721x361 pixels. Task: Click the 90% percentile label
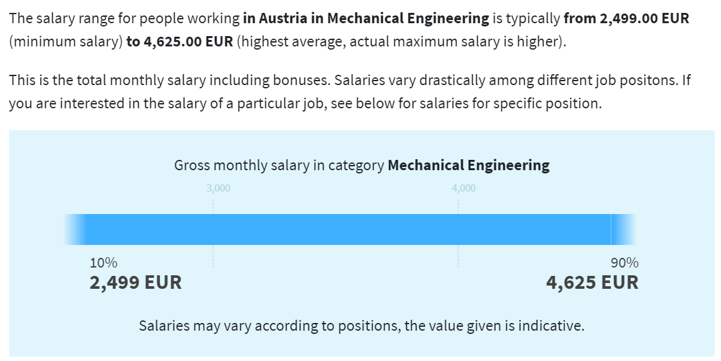point(624,262)
